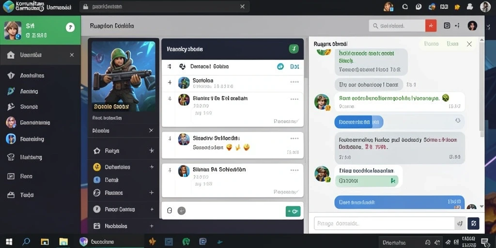The image size is (496, 248).
Task: Click the chat scroll down arrow
Action: point(482,206)
